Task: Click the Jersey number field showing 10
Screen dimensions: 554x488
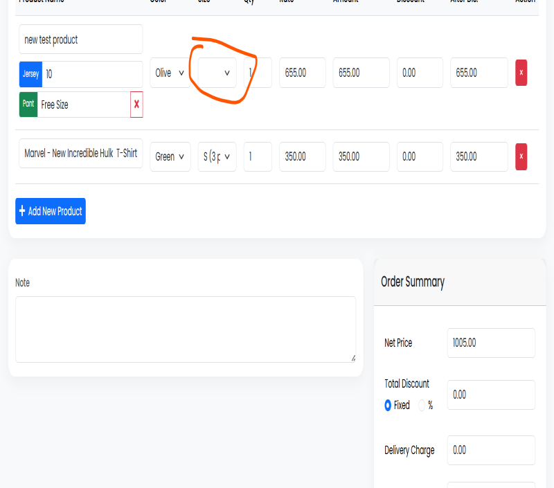Action: coord(92,74)
